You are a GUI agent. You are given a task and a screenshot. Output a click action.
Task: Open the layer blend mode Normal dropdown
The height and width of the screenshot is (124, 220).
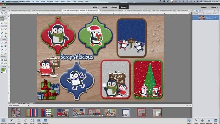(x=199, y=14)
